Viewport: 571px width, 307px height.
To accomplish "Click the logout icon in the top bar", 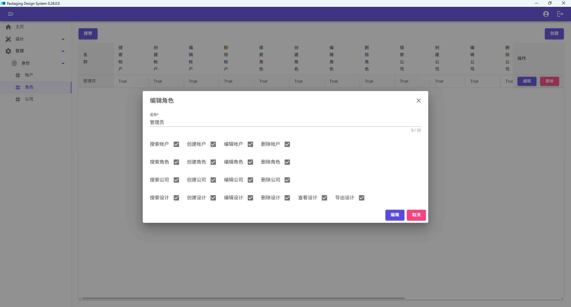I will 560,14.
